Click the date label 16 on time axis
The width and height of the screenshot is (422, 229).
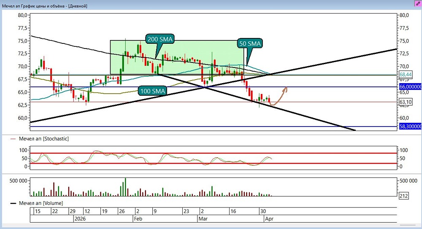click(x=233, y=211)
